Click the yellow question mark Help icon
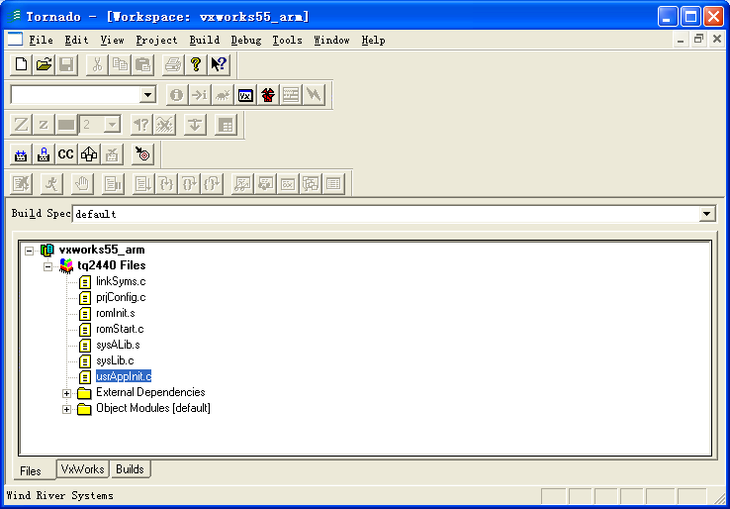 coord(196,64)
